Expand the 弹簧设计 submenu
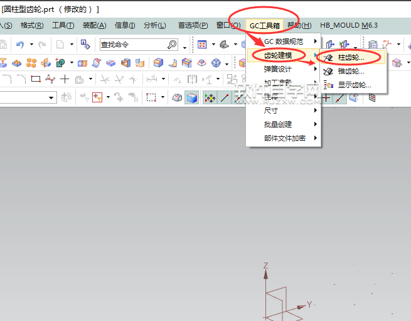Viewport: 411px width, 321px height. [x=284, y=69]
